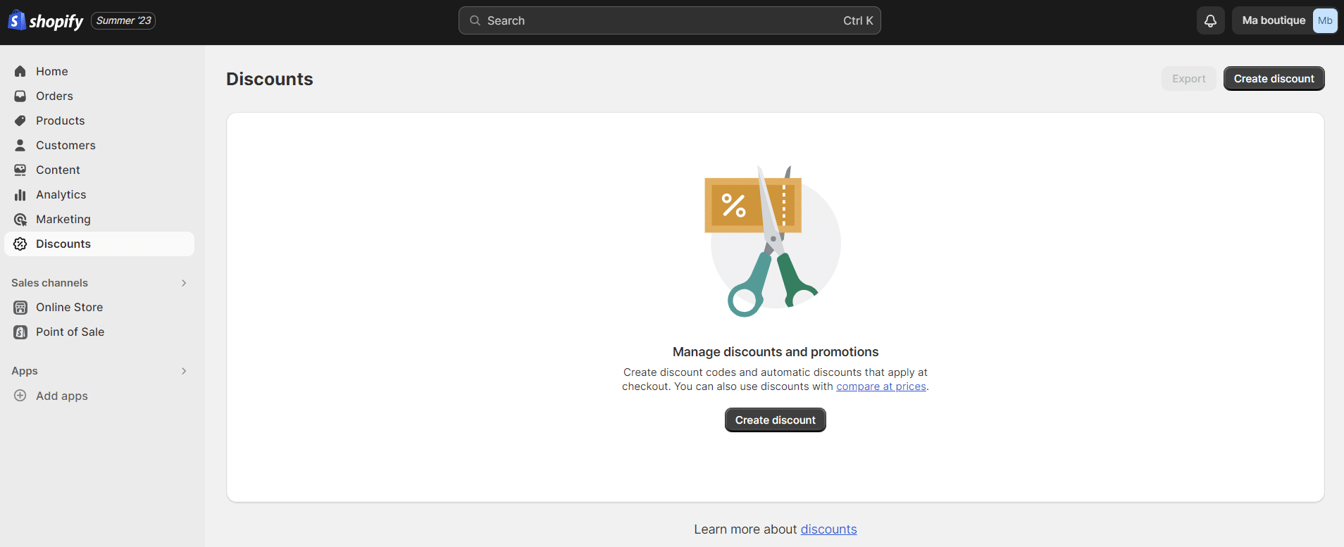Screen dimensions: 1344x547
Task: Open compare at prices link
Action: click(x=881, y=386)
